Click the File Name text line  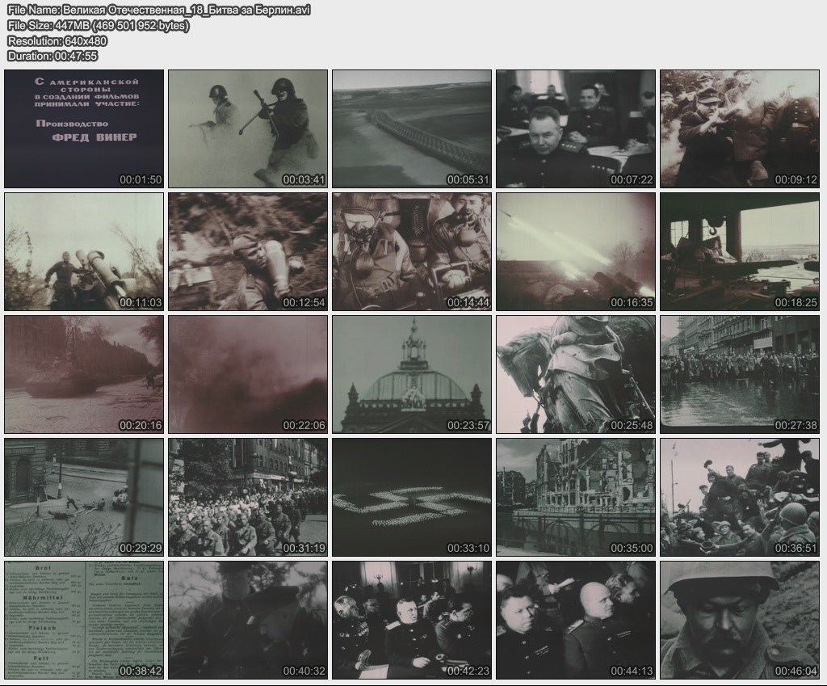(x=158, y=10)
